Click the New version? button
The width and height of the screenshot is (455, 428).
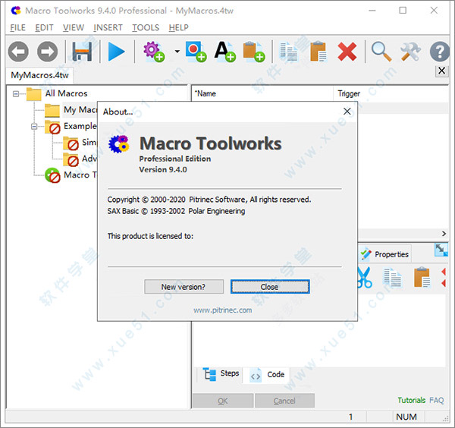(x=183, y=287)
